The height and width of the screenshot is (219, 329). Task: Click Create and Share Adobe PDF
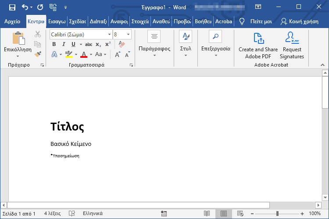tap(258, 45)
